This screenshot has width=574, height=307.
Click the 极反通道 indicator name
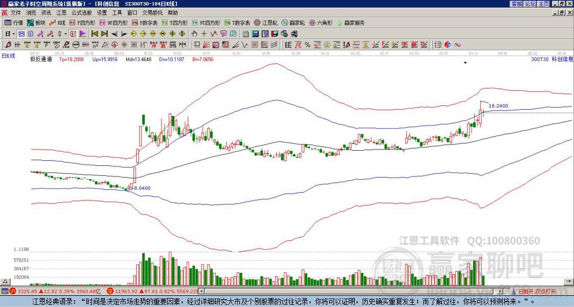(x=41, y=59)
